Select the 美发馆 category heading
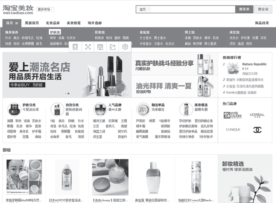Viewport: 276px width, 203px height. pyautogui.click(x=234, y=32)
